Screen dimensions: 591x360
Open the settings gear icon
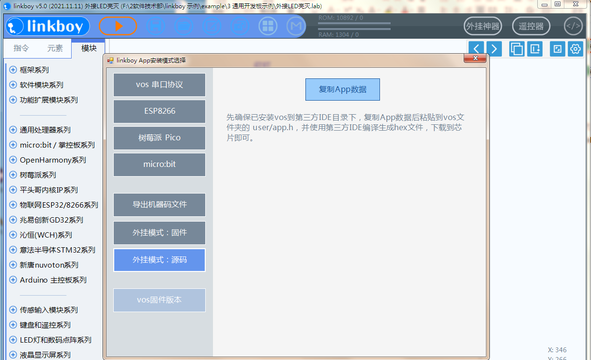tap(575, 49)
